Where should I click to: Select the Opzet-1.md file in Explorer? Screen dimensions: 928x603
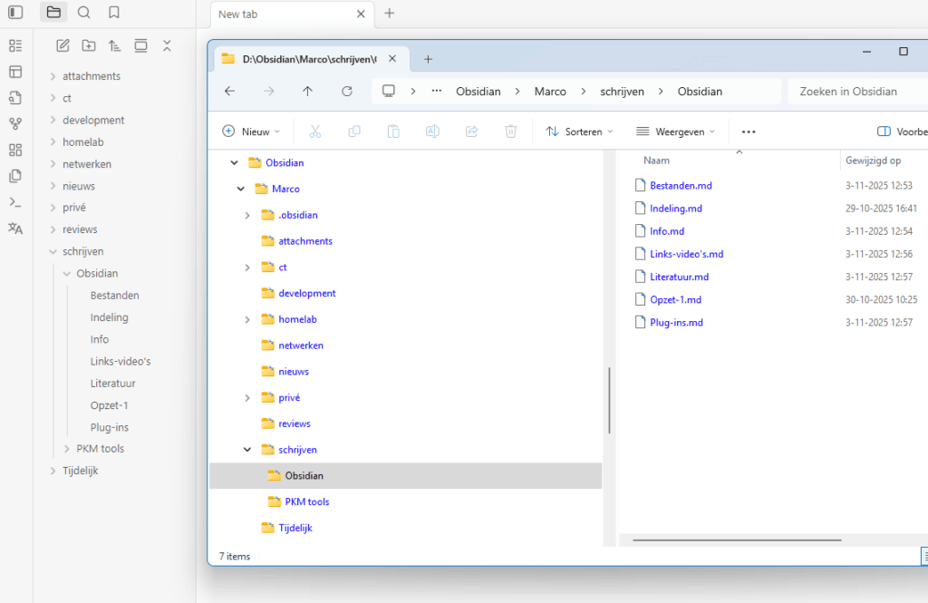(x=675, y=300)
